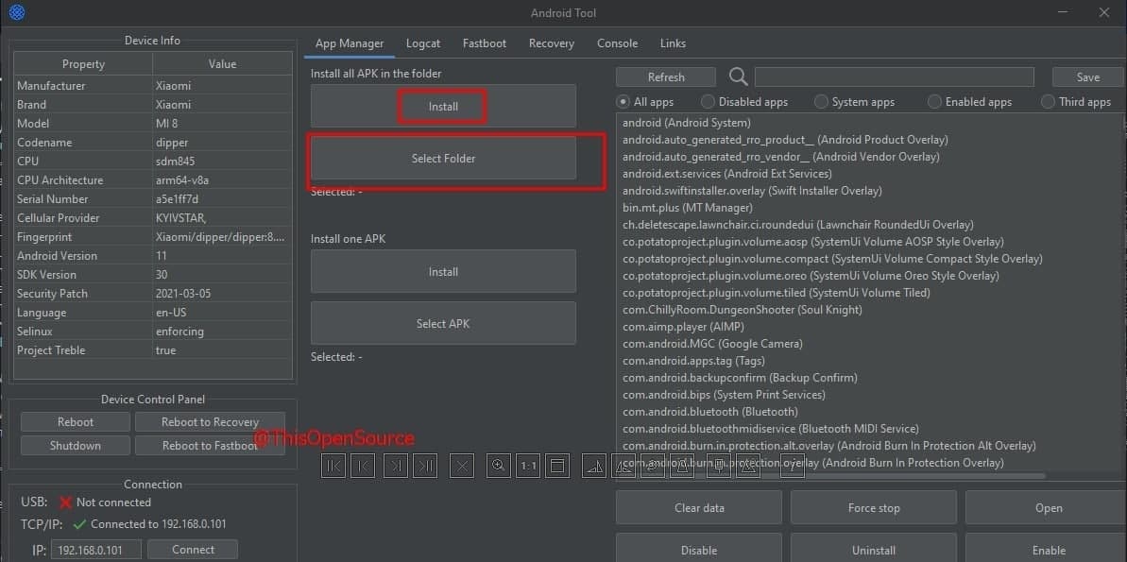Click the Codename value 'dipper'
Screen dimensions: 1127x562
click(x=172, y=143)
